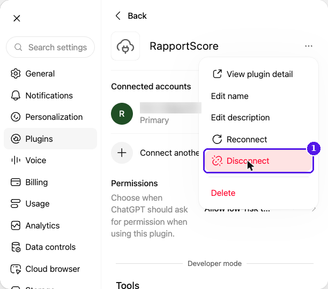This screenshot has height=289, width=328.
Task: Open Data controls settings section
Action: (x=50, y=247)
